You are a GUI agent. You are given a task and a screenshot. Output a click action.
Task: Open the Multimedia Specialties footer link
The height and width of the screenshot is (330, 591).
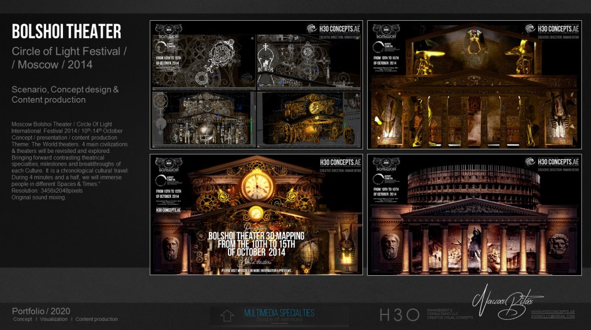(x=279, y=313)
